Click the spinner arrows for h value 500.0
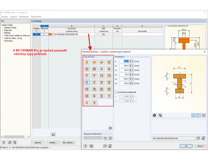The width and height of the screenshot is (208, 160). tap(130, 61)
